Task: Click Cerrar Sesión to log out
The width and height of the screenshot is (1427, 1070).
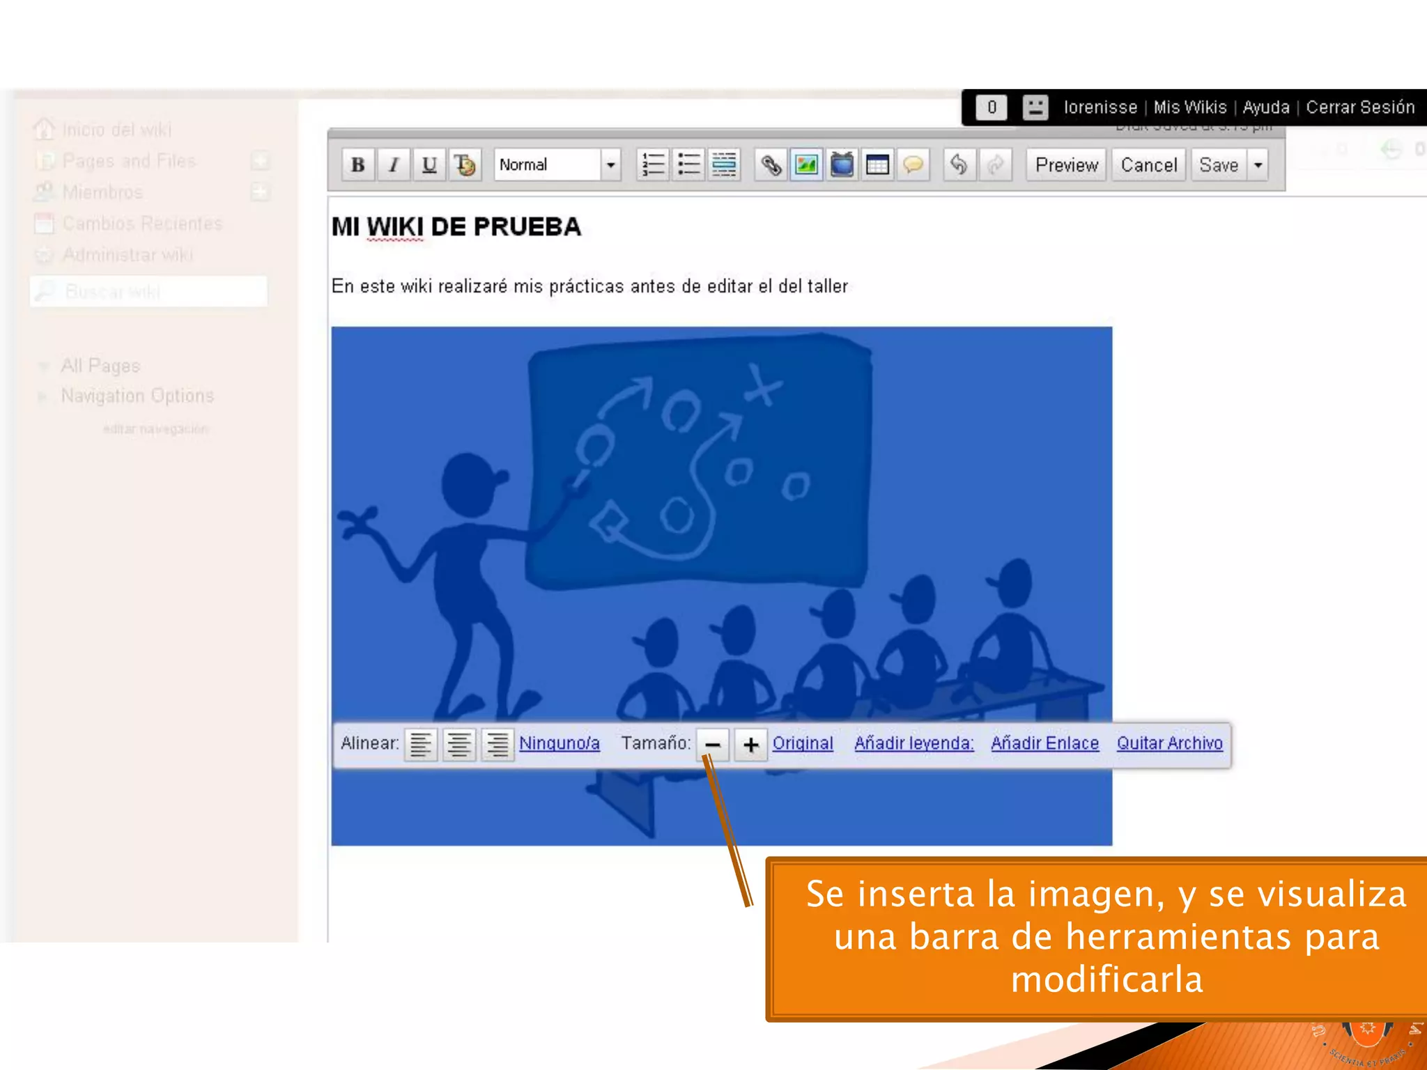Action: click(x=1360, y=107)
